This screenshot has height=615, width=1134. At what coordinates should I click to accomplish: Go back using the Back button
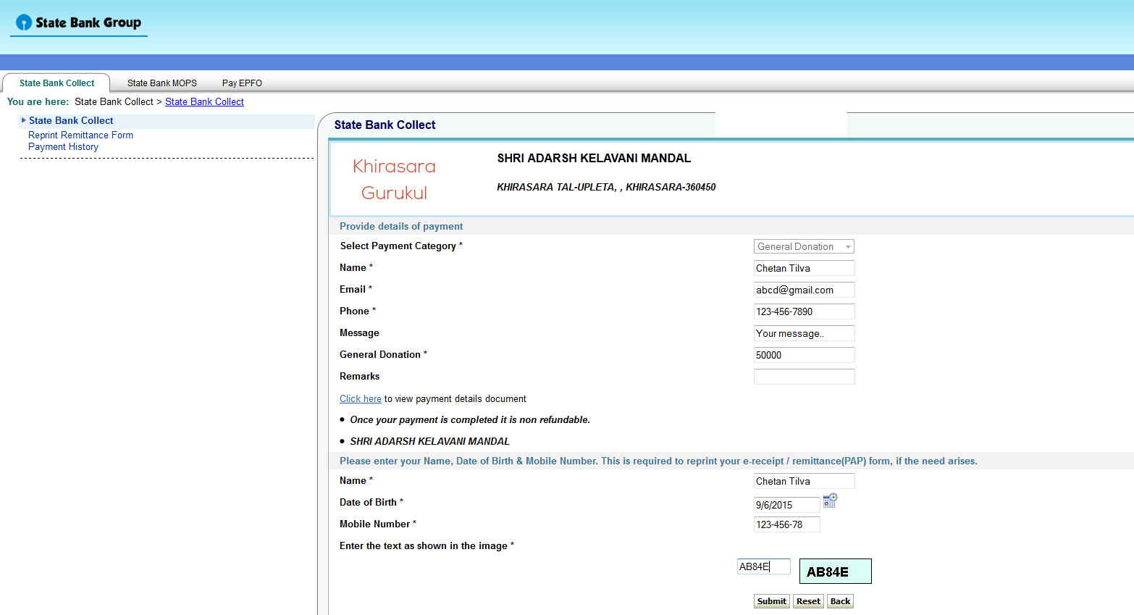[841, 601]
